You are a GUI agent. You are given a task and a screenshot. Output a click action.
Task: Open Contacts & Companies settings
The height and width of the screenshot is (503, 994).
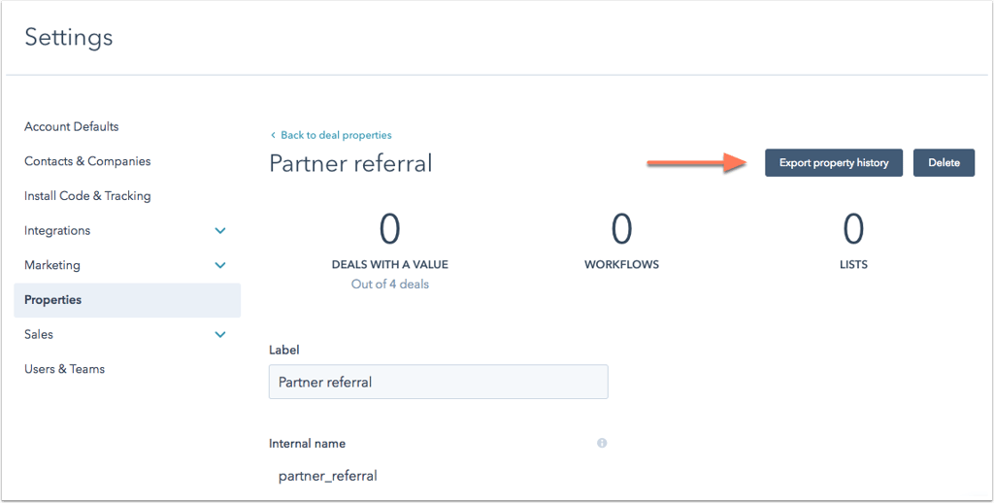tap(87, 161)
